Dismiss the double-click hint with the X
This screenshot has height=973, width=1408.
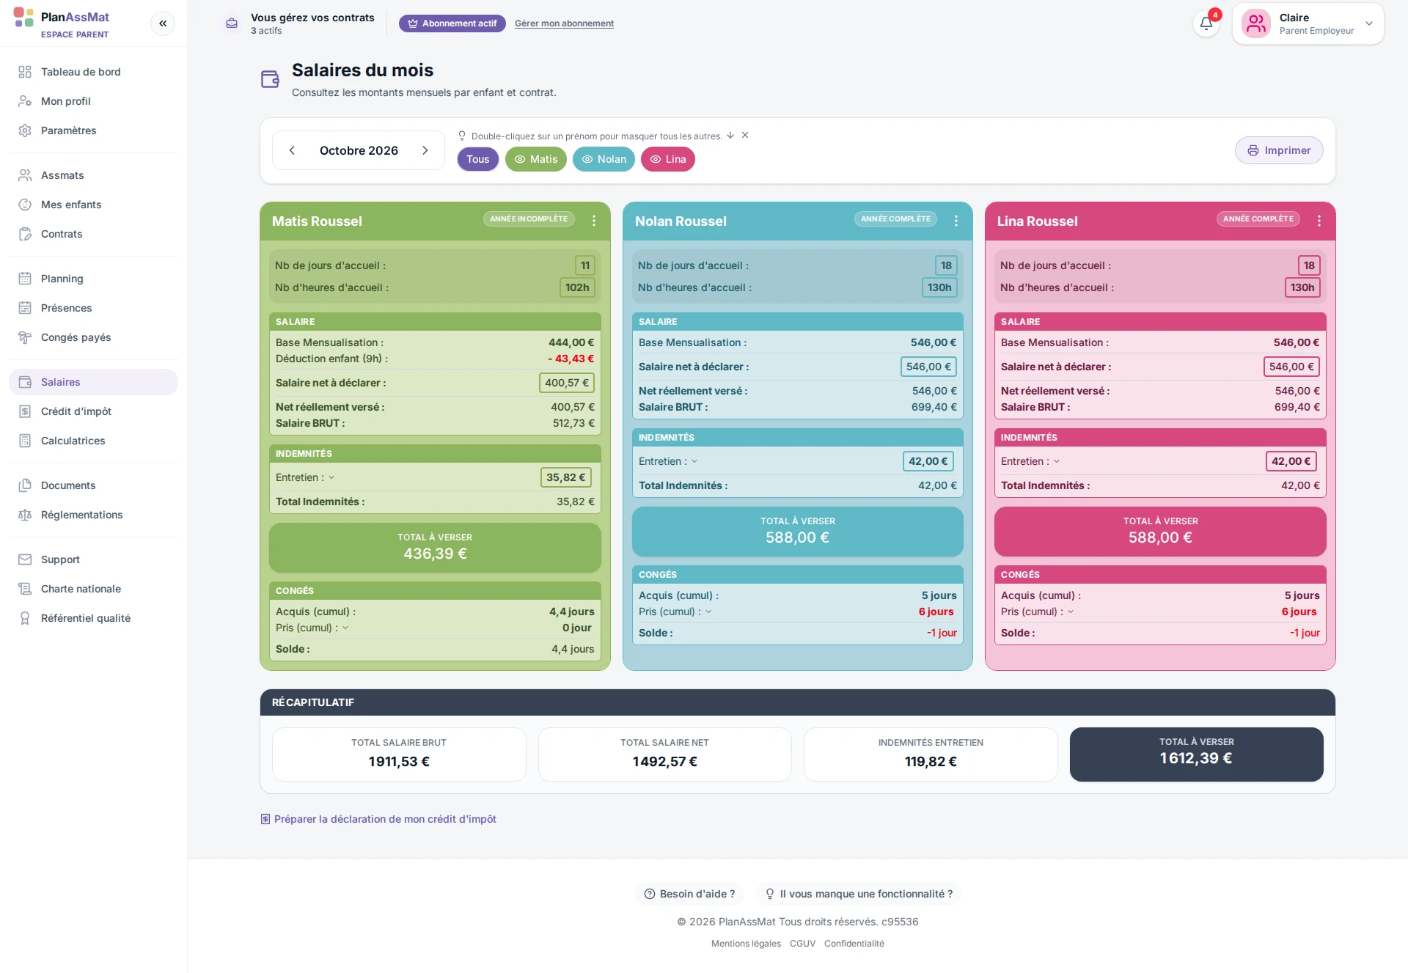tap(745, 136)
